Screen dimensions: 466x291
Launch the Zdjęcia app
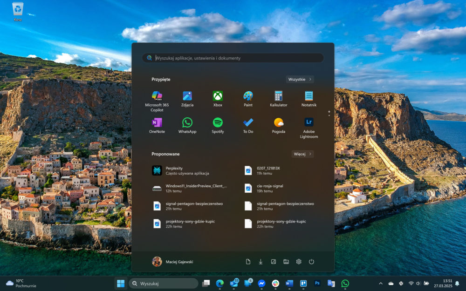pos(187,99)
